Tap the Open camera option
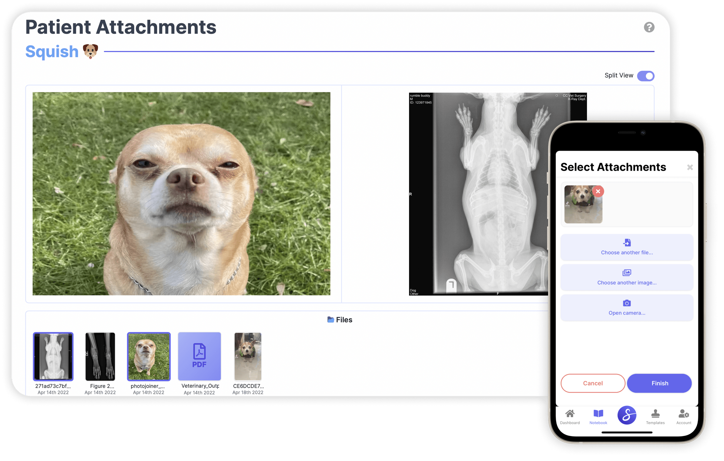 click(627, 307)
